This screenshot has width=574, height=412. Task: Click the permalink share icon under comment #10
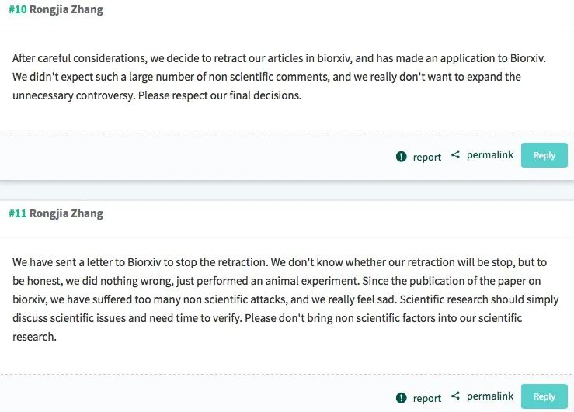pyautogui.click(x=455, y=155)
